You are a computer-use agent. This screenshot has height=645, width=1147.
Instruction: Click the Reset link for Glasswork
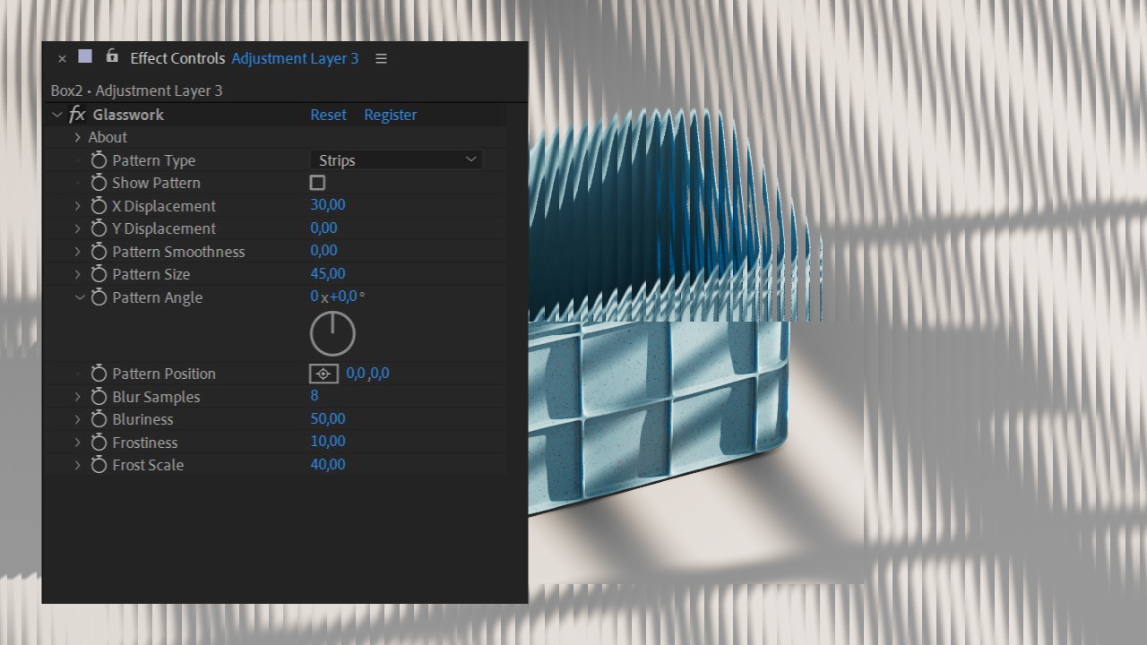click(328, 115)
